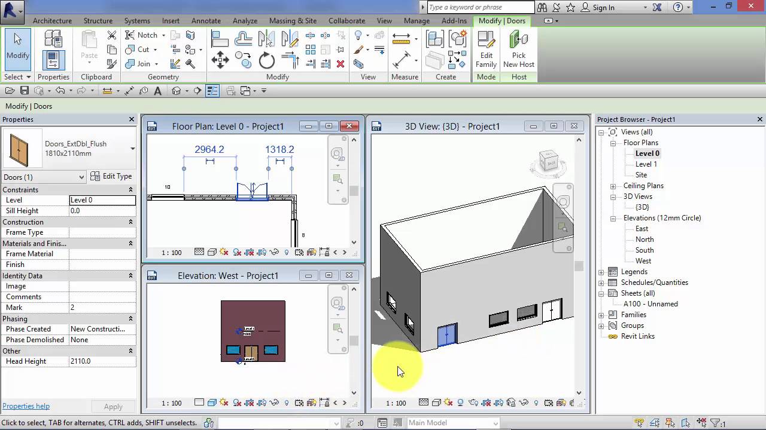Switch to the Manage ribbon tab

pyautogui.click(x=417, y=21)
